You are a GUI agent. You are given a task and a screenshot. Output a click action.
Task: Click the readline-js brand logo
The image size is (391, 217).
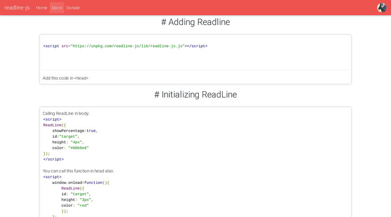click(x=17, y=8)
